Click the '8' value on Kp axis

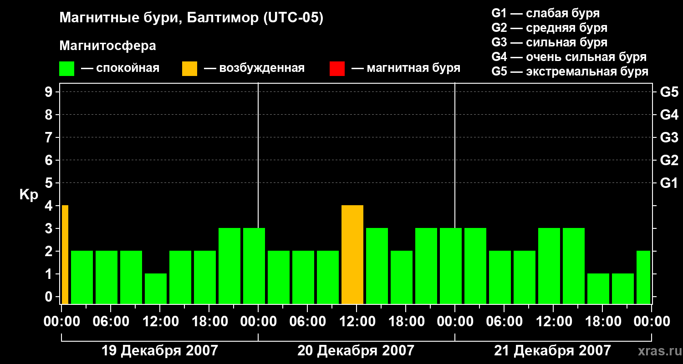pyautogui.click(x=49, y=115)
